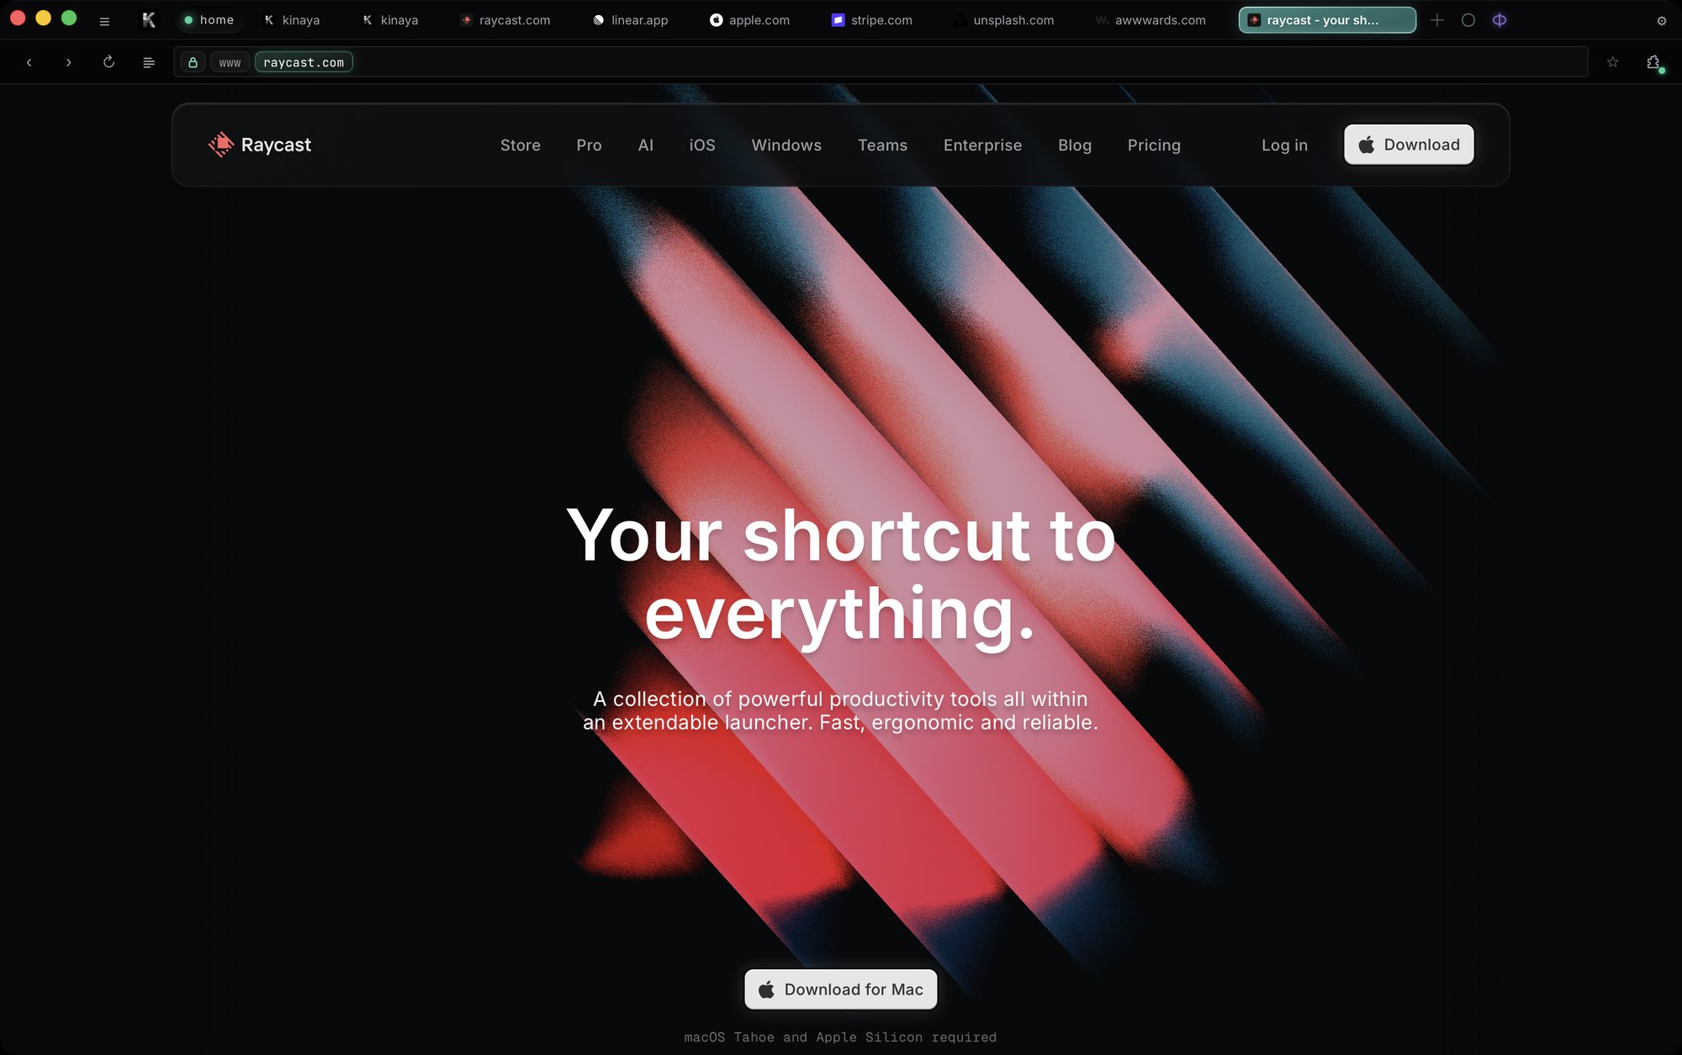Click the www chip in address bar
The height and width of the screenshot is (1055, 1682).
pos(230,62)
